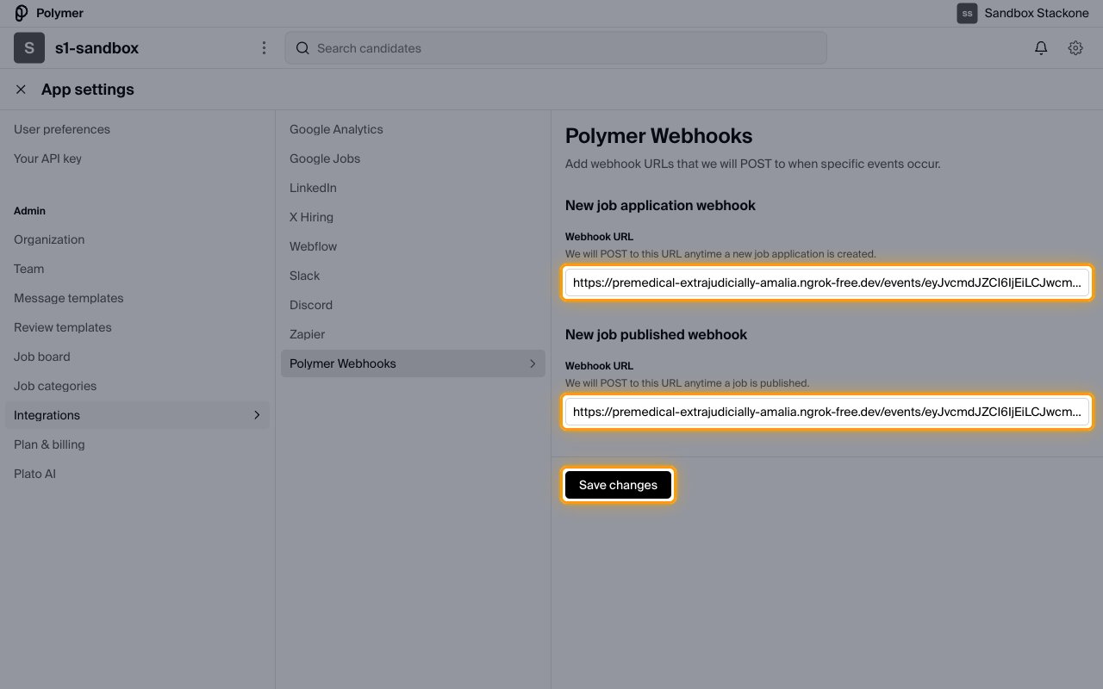Open the notifications bell
The image size is (1103, 689).
click(1041, 48)
